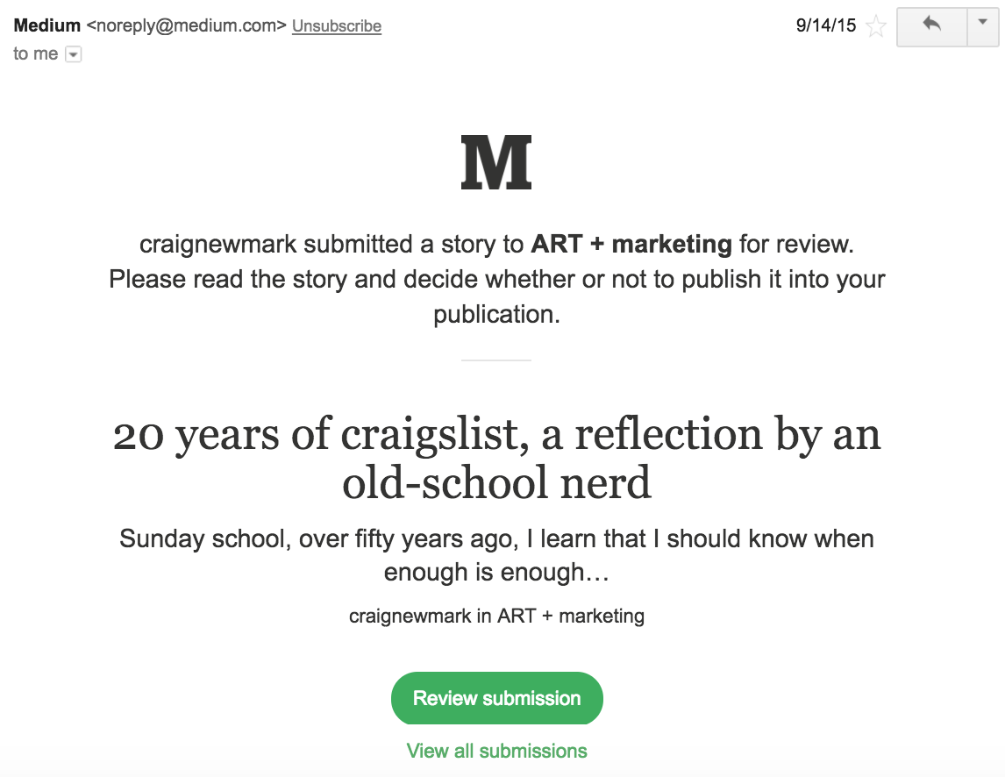Viewport: 1005px width, 777px height.
Task: Click the Medium "M" logo
Action: coord(496,163)
